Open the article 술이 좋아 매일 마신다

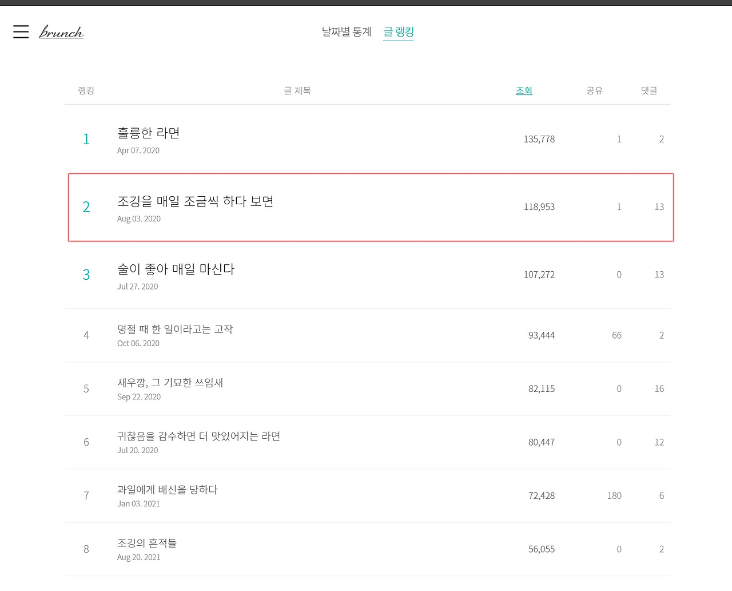click(x=176, y=269)
